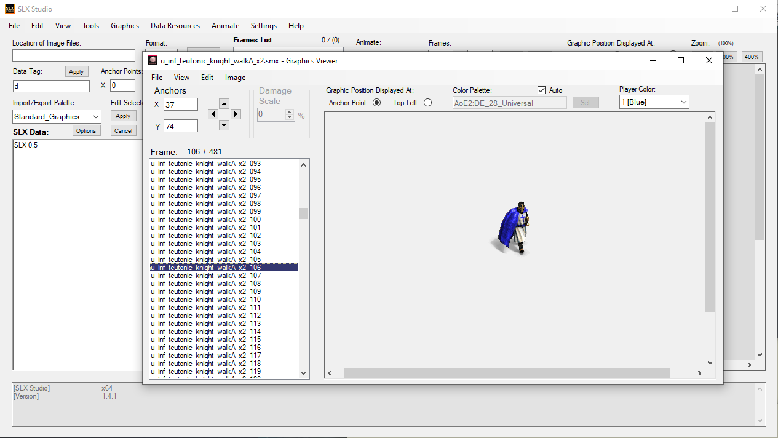Select frame u_inf_teutonic_knight_walkA_x2_112
The width and height of the screenshot is (778, 438).
224,316
